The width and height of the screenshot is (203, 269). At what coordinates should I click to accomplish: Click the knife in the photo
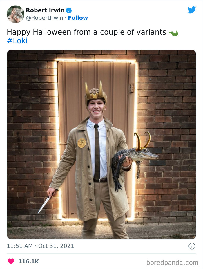click(x=44, y=204)
